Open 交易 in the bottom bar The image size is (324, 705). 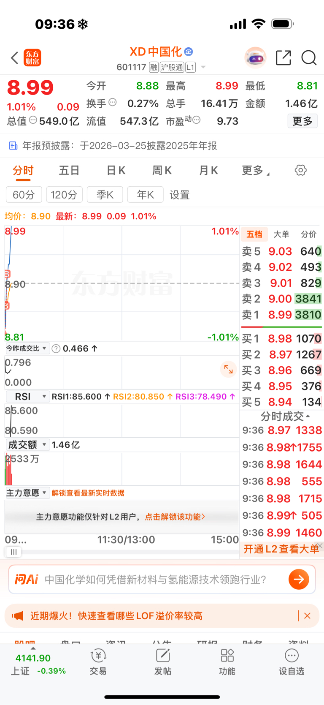pyautogui.click(x=98, y=662)
